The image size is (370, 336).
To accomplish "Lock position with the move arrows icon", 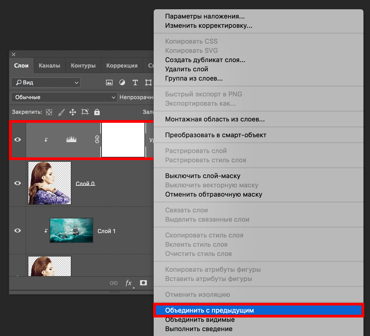I will pos(73,112).
